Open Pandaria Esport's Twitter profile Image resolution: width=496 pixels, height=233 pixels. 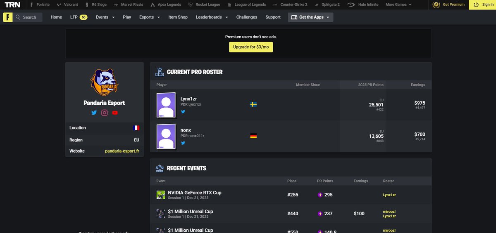[94, 113]
